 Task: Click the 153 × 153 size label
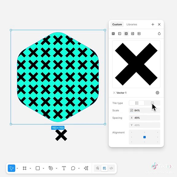tap(58, 128)
